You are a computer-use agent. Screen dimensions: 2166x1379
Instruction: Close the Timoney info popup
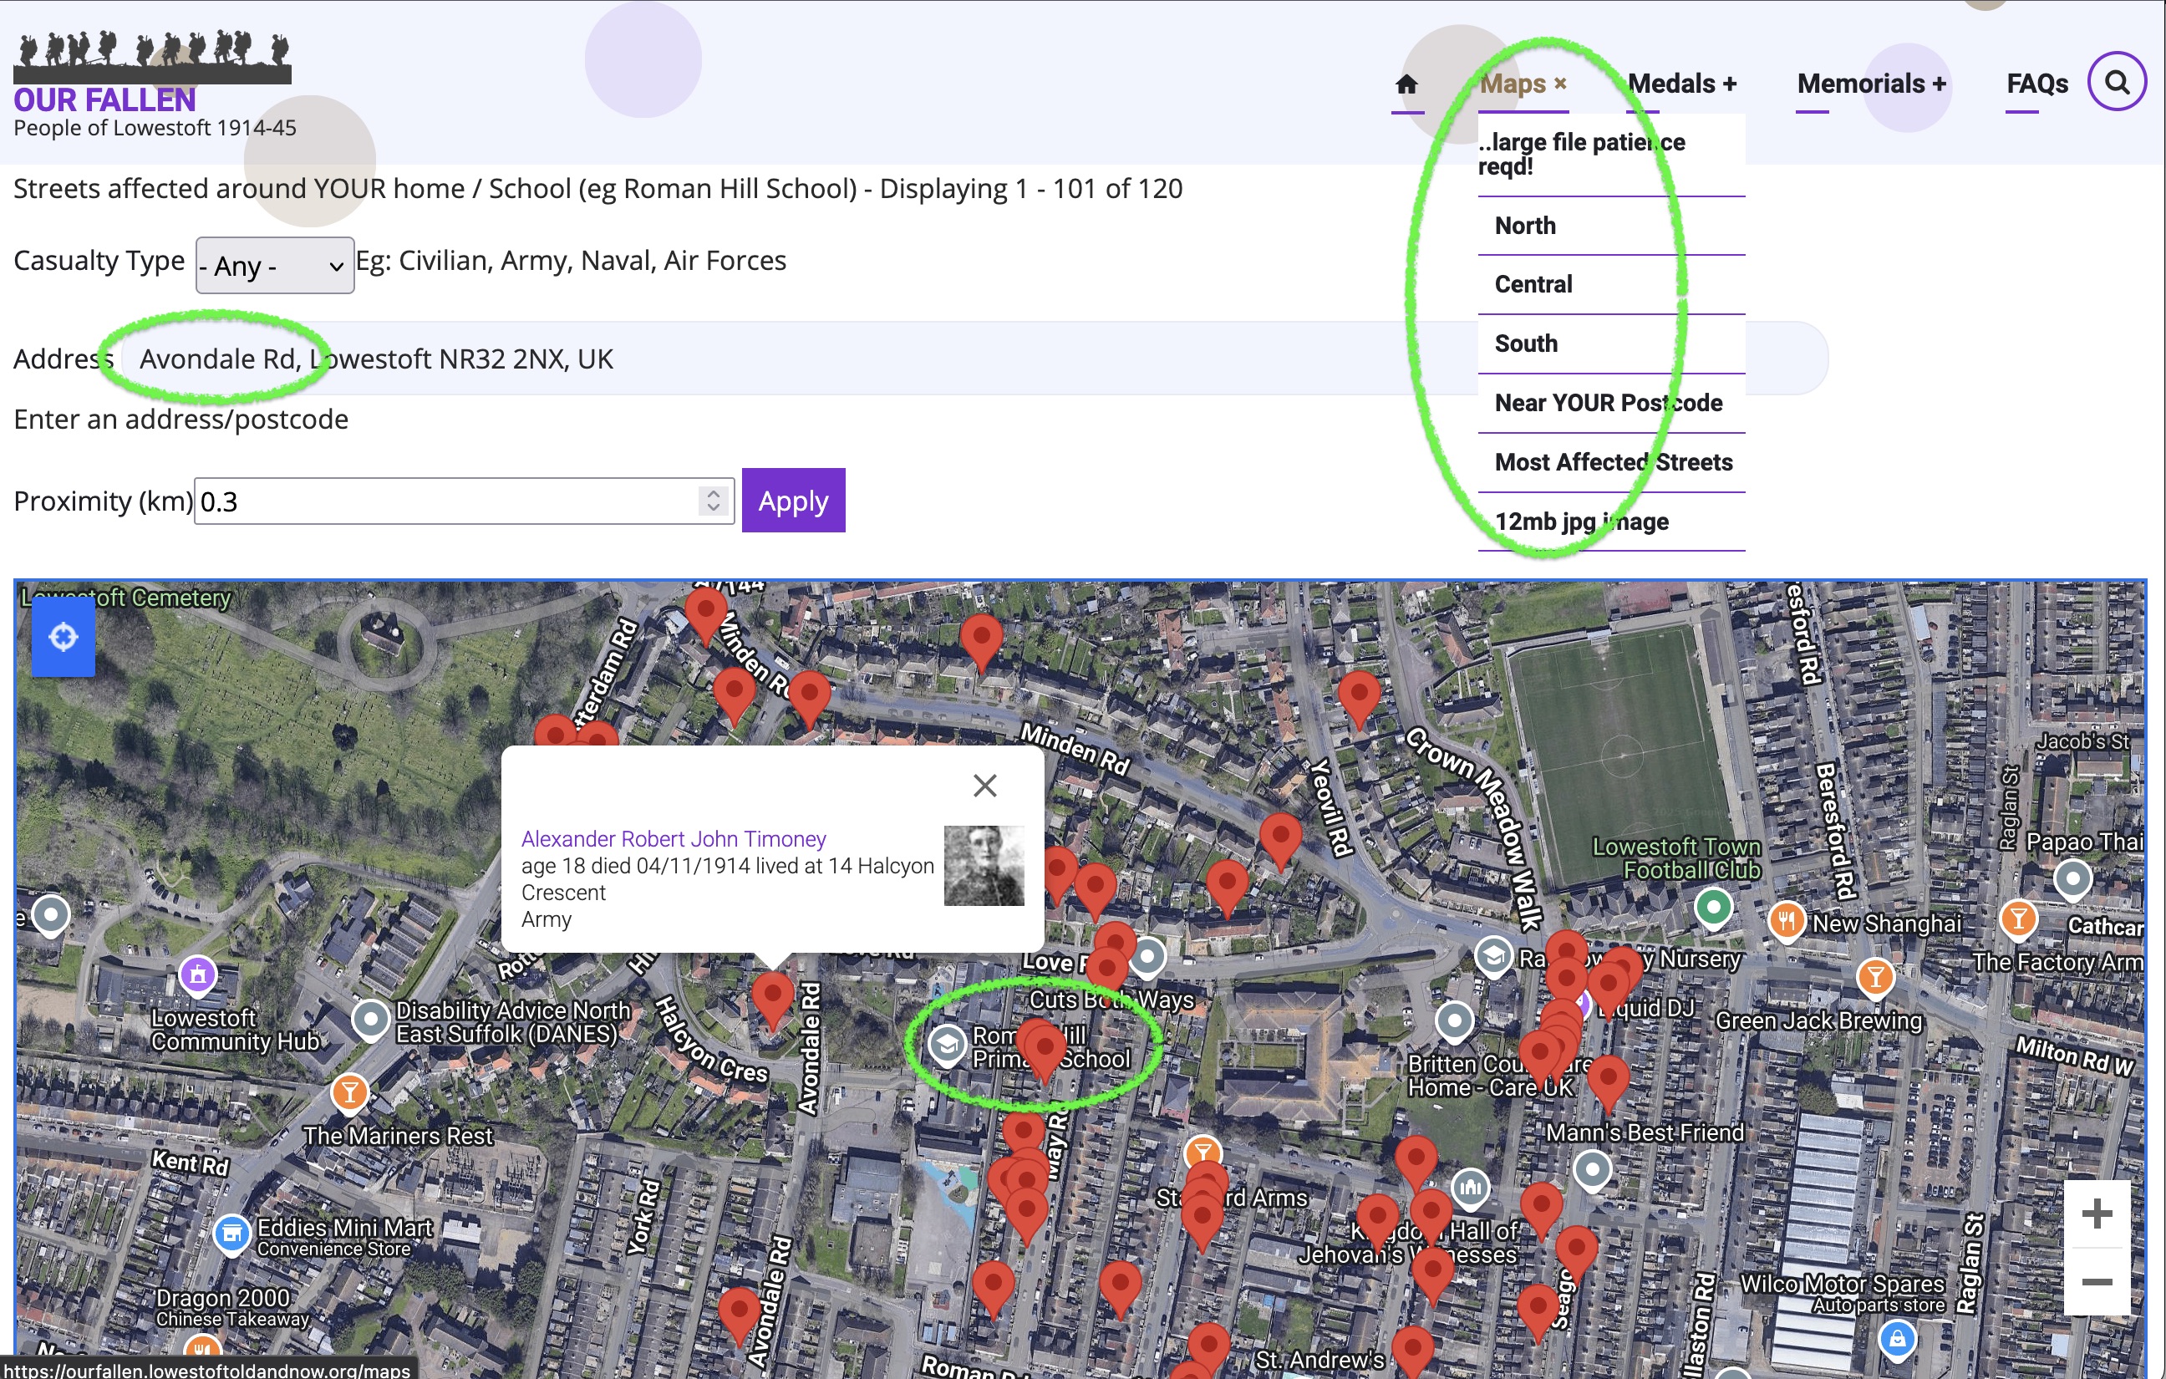point(985,786)
